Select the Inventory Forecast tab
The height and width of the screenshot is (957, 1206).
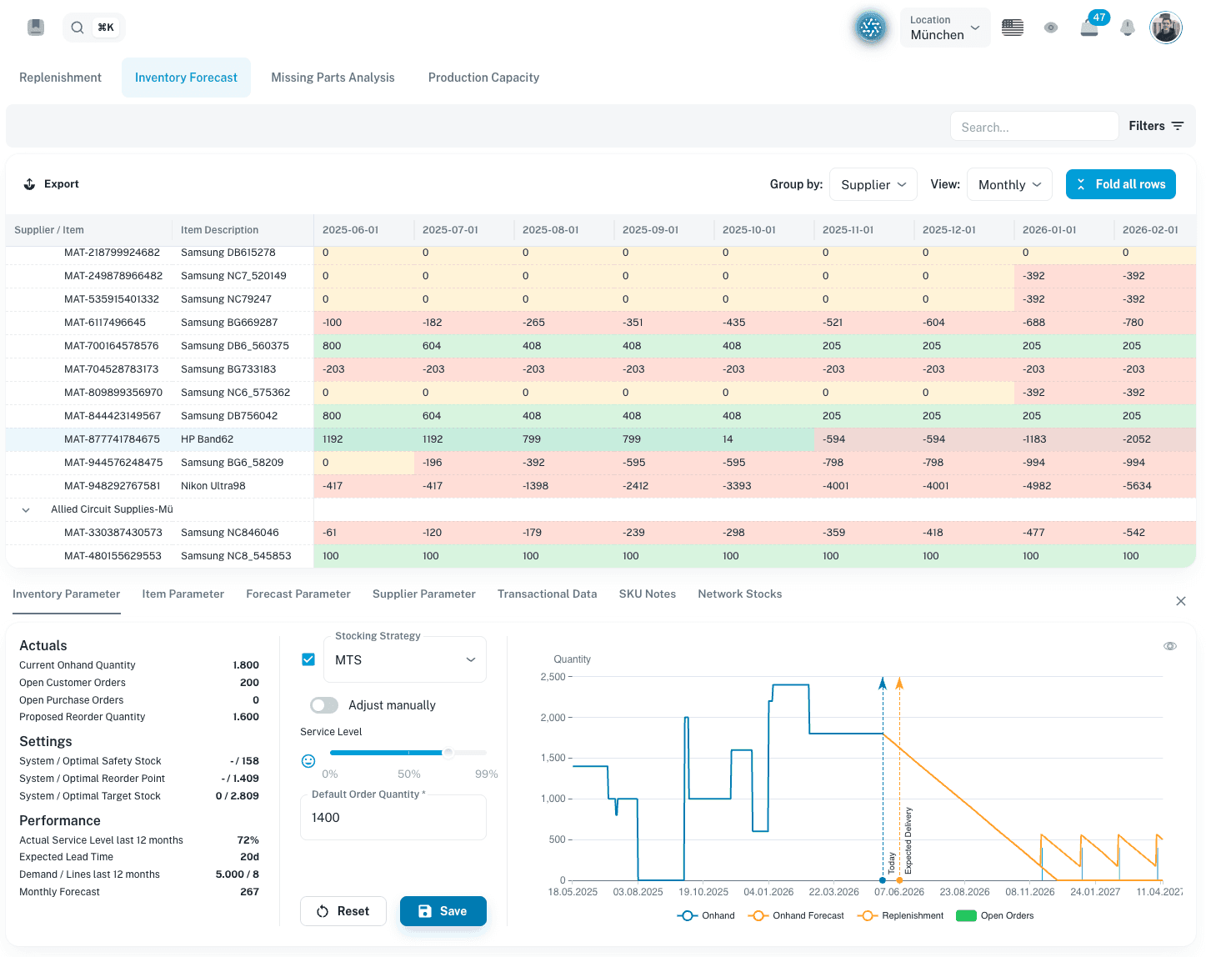186,78
